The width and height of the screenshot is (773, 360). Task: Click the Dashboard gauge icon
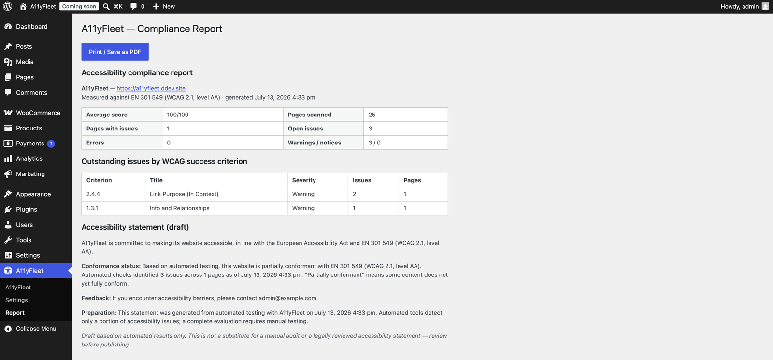pyautogui.click(x=8, y=27)
